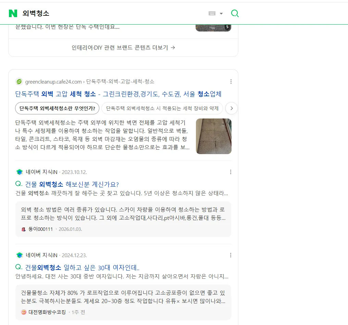Click Q icon before 건물 외벽청소 해보신분

coord(19,184)
